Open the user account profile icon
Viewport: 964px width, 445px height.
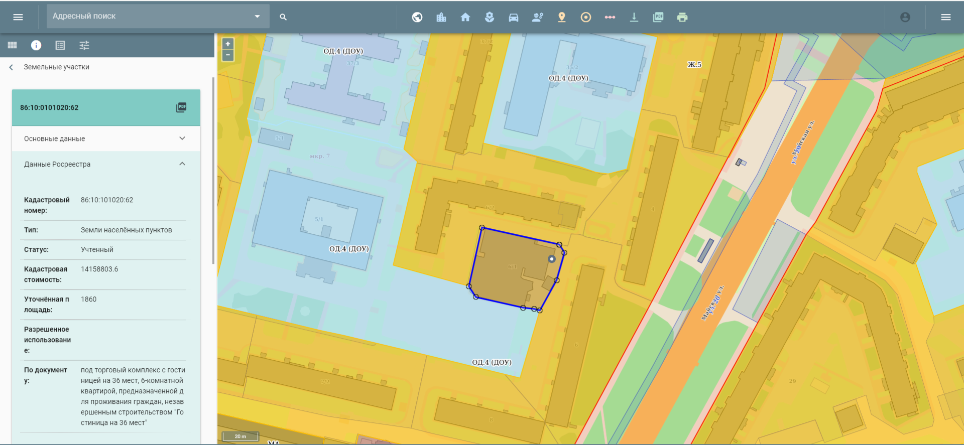[x=905, y=17]
